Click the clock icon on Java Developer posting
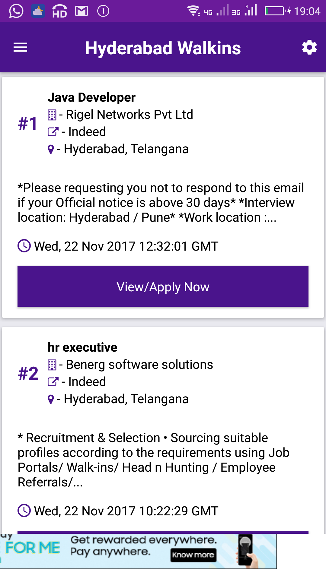The width and height of the screenshot is (326, 579). point(24,246)
